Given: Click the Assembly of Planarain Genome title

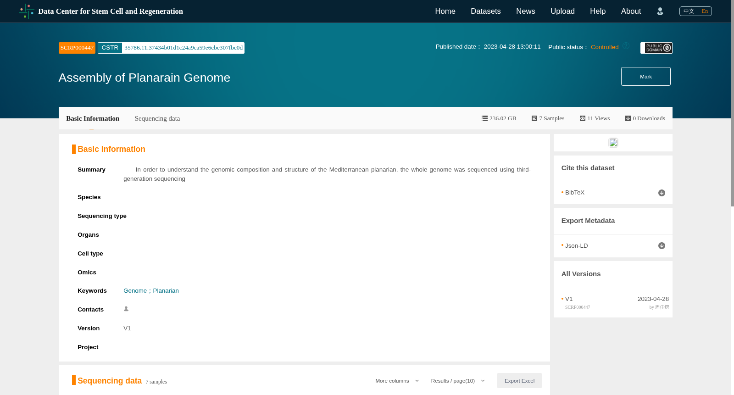Looking at the screenshot, I should click(x=145, y=78).
